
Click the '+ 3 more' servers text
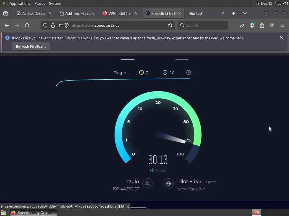(x=210, y=182)
